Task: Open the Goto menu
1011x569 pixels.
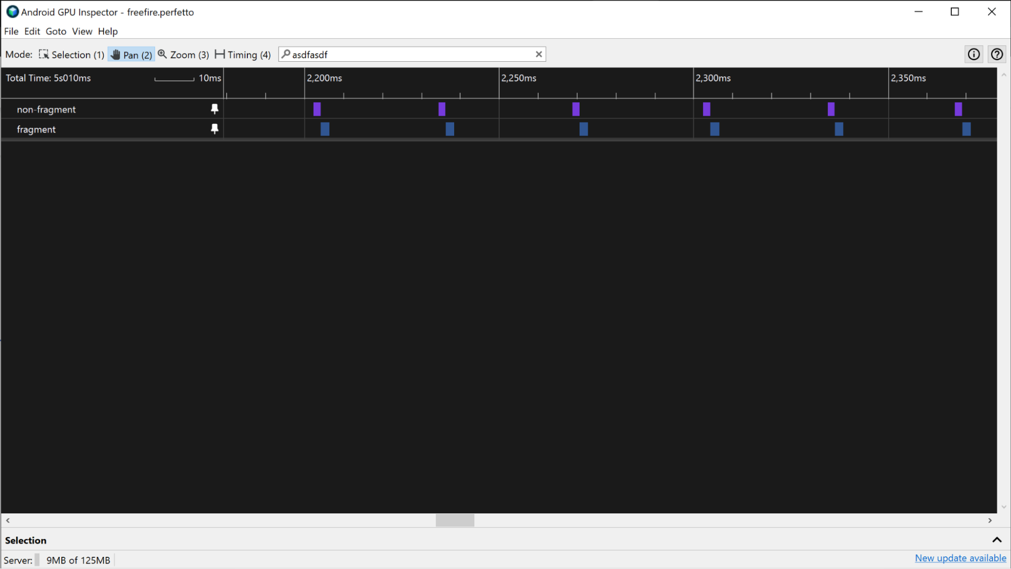Action: (x=56, y=31)
